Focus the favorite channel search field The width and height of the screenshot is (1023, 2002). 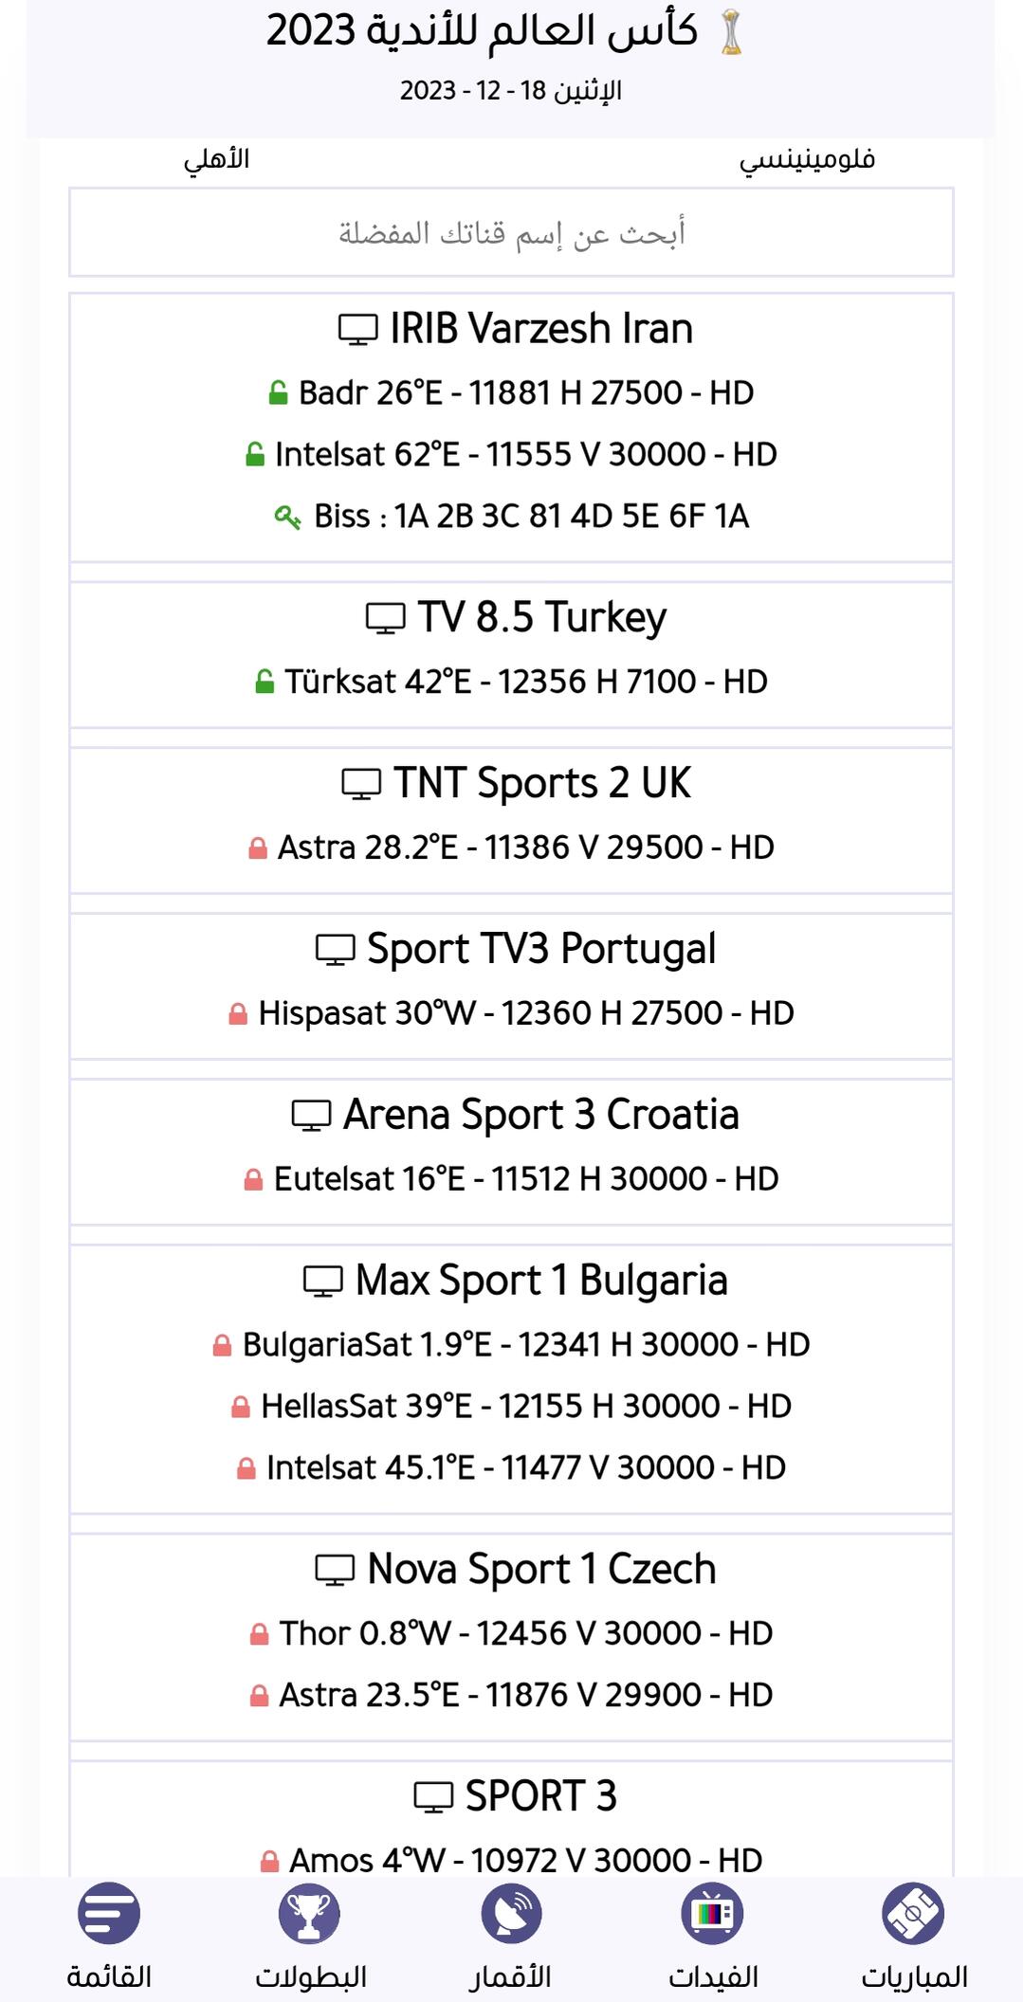tap(511, 232)
